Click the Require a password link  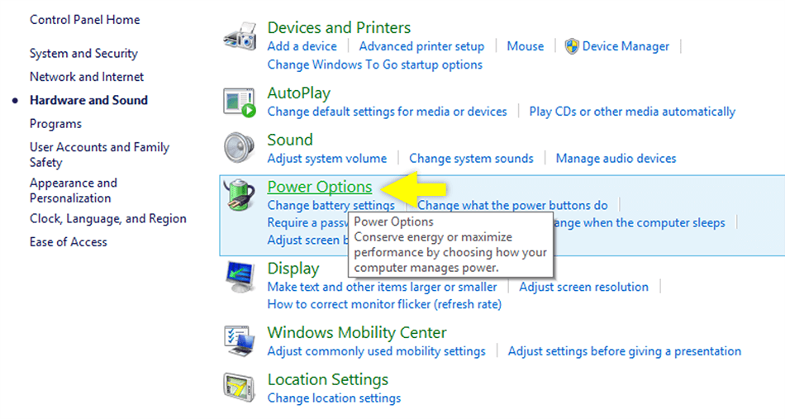[307, 223]
